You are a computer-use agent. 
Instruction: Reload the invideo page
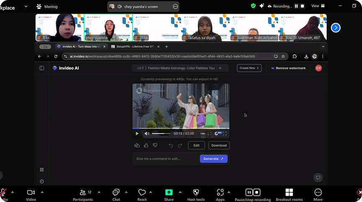tap(56, 56)
